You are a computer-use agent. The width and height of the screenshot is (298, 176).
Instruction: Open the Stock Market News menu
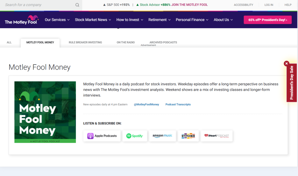(x=91, y=20)
